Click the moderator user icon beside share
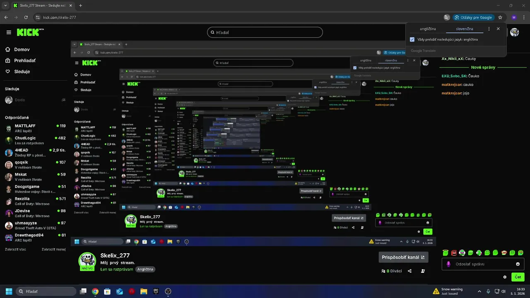530x298 pixels. [423, 271]
